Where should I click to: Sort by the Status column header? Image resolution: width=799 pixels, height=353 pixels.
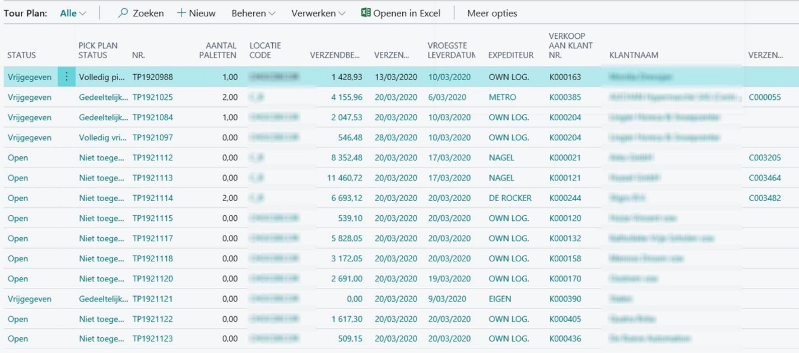(x=21, y=55)
